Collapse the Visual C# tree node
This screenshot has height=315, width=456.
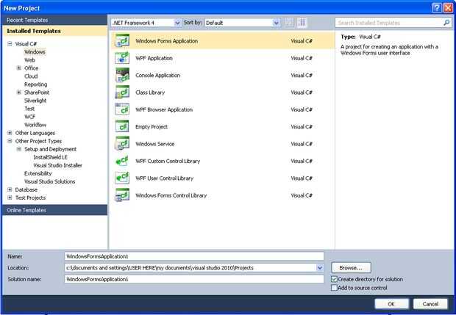point(10,43)
